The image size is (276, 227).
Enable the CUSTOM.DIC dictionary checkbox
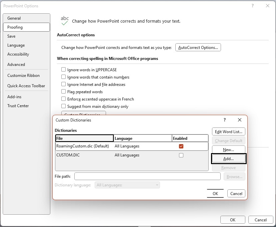pyautogui.click(x=181, y=155)
